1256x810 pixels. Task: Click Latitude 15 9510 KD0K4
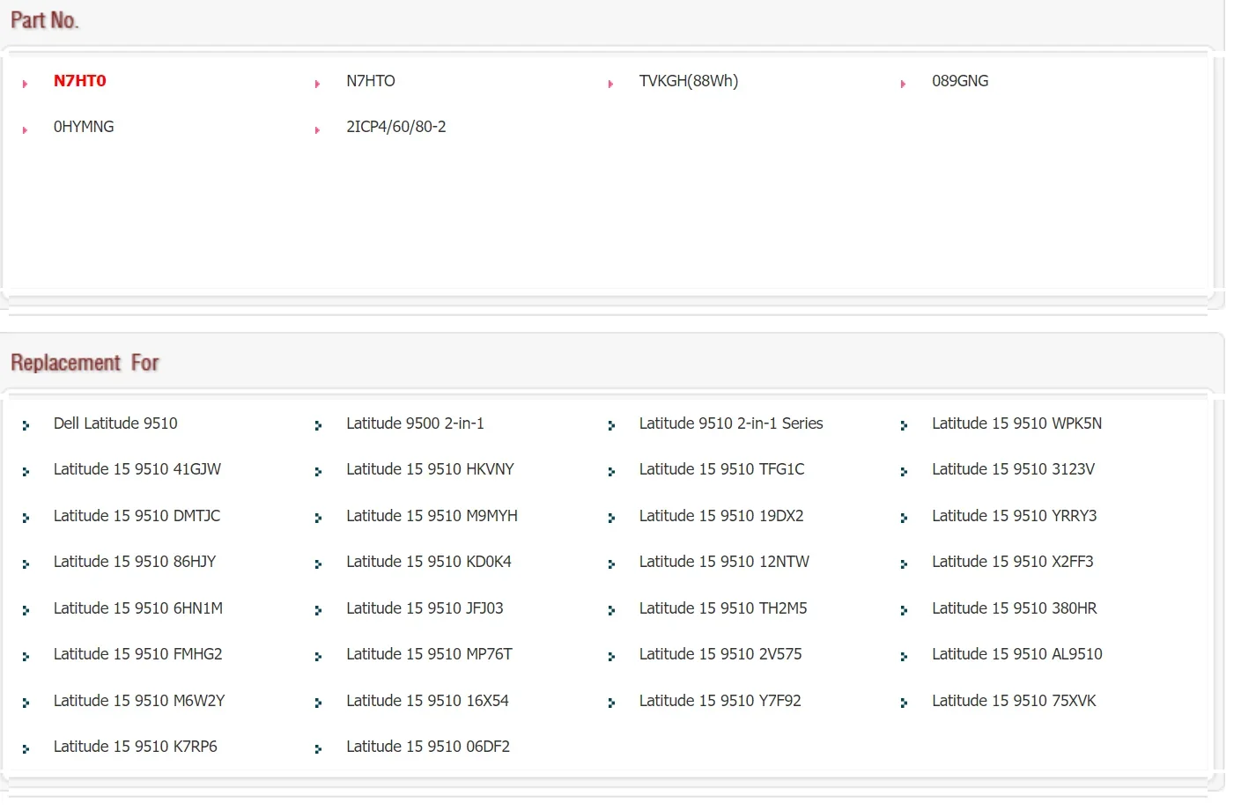coord(429,562)
